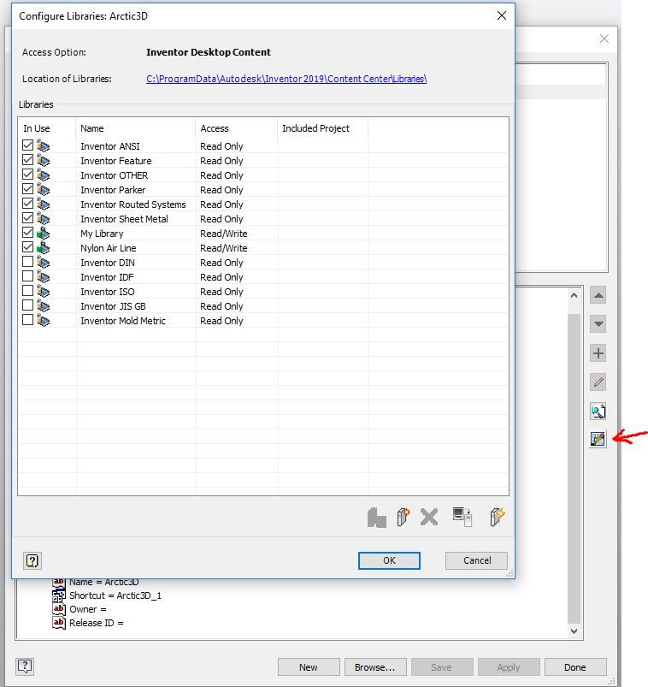
Task: Check Inventor ISO In Use checkbox
Action: tap(27, 291)
